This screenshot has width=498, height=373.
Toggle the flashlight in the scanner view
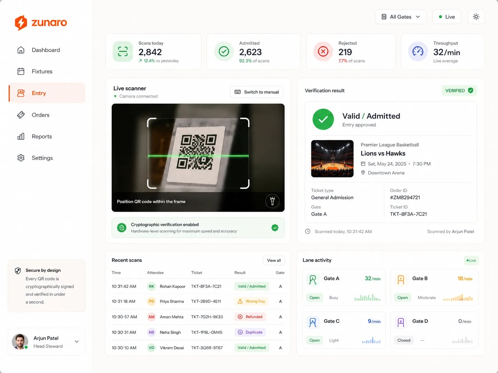coord(272,201)
